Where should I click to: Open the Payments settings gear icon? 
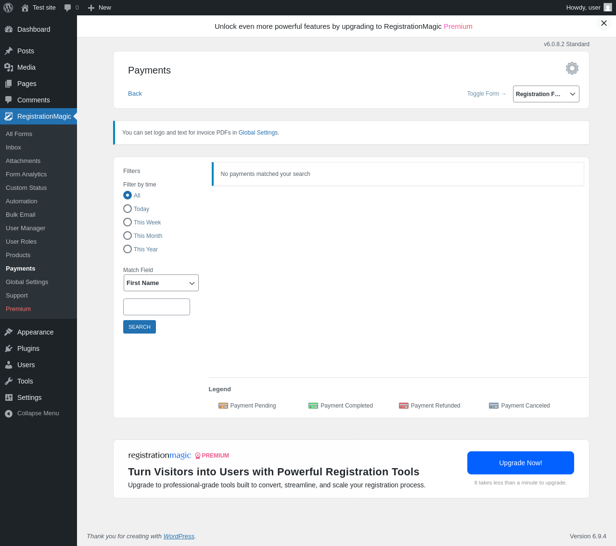click(x=572, y=68)
